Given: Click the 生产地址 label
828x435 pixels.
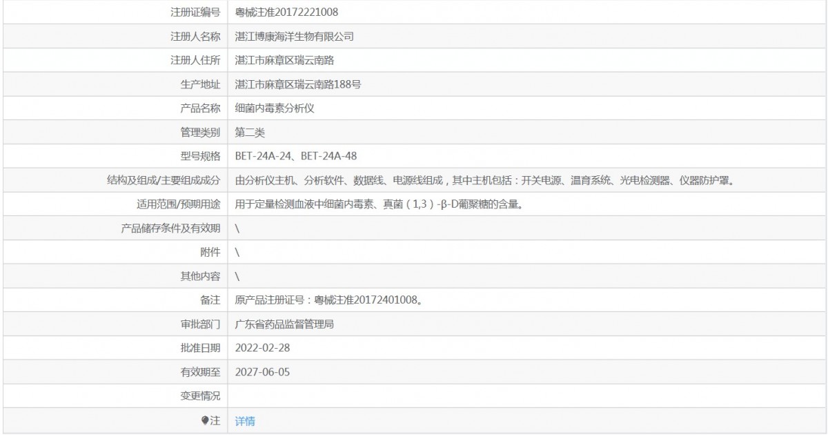Looking at the screenshot, I should 200,84.
